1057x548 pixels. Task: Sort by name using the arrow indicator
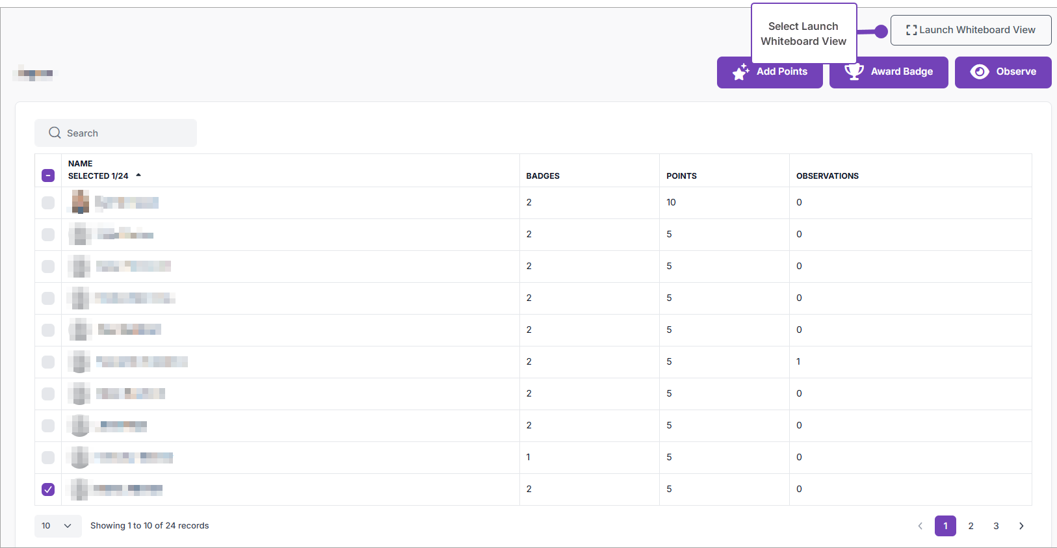(138, 176)
